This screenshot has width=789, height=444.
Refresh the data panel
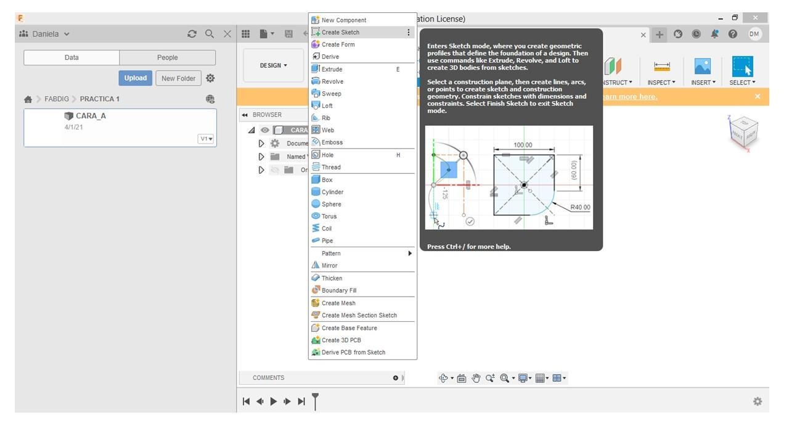point(192,34)
